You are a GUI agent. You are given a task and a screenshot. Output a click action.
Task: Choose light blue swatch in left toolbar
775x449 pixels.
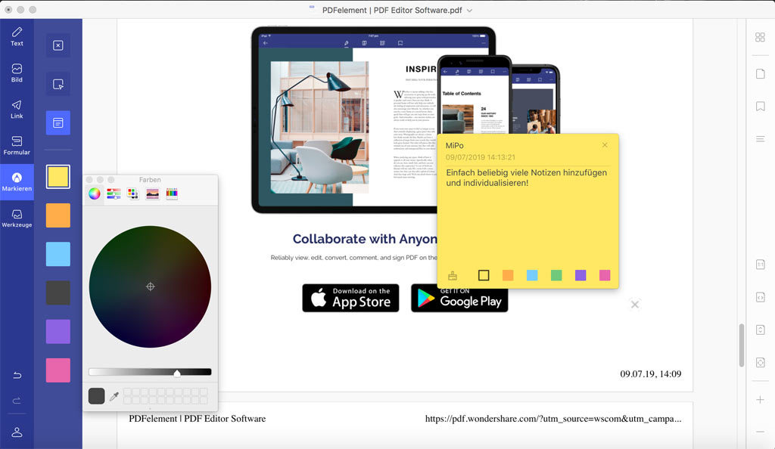58,254
